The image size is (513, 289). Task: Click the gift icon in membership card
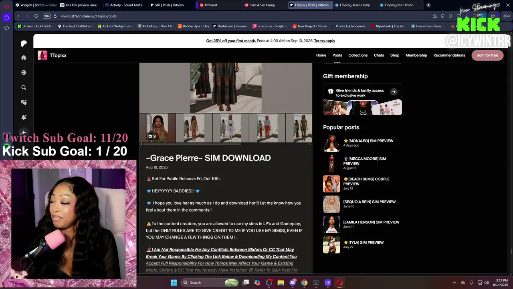click(331, 92)
